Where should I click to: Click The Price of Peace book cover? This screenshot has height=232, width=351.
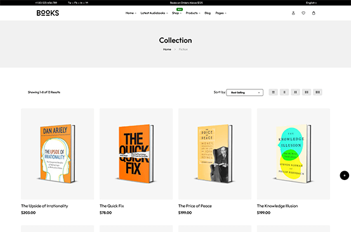click(x=215, y=154)
